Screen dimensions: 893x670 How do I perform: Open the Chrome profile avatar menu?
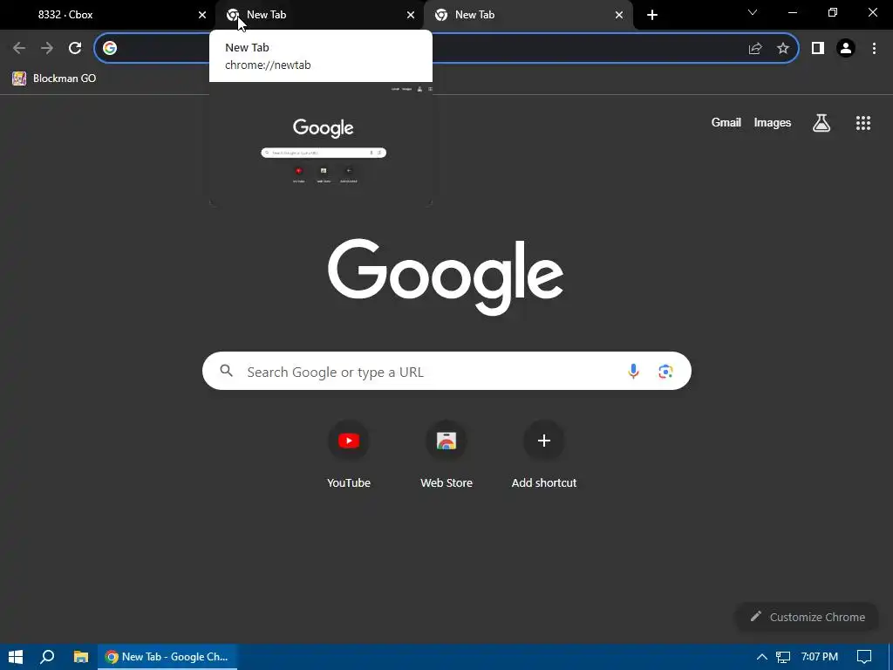pyautogui.click(x=846, y=49)
